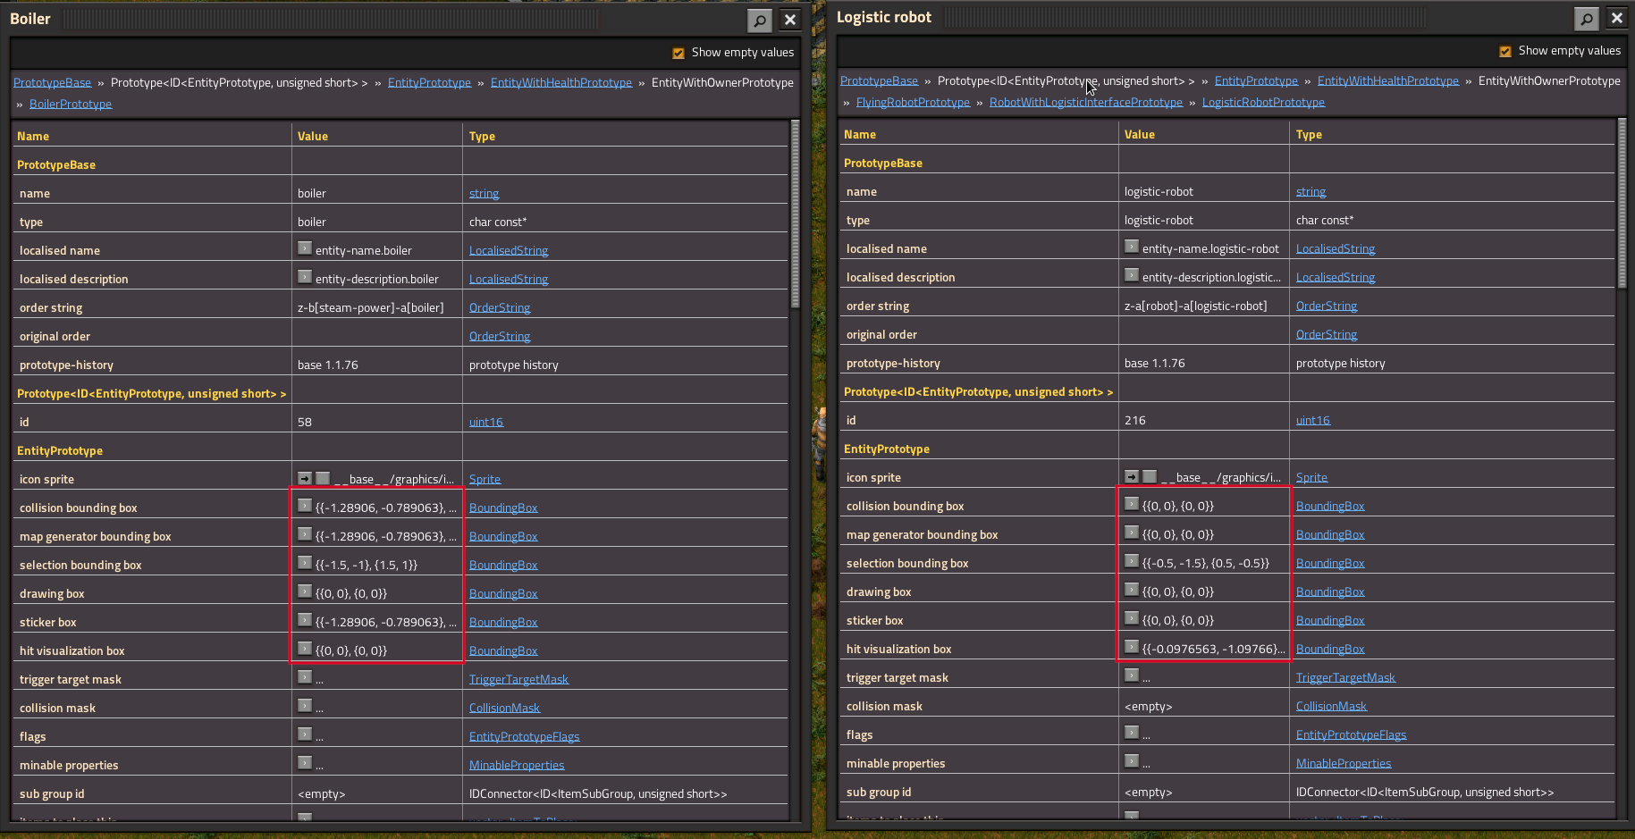This screenshot has height=839, width=1635.
Task: Open PrototypeBase breadcrumb in Logistic robot window
Action: tap(879, 80)
